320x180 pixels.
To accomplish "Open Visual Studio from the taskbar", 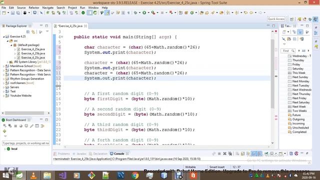I will click(x=62, y=175).
